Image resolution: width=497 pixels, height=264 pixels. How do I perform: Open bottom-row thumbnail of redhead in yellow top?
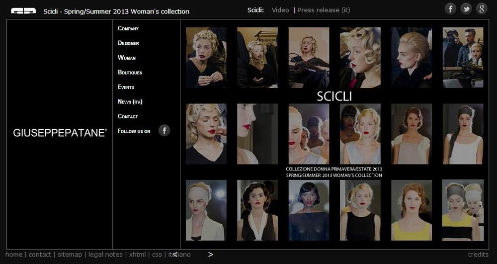pos(412,210)
